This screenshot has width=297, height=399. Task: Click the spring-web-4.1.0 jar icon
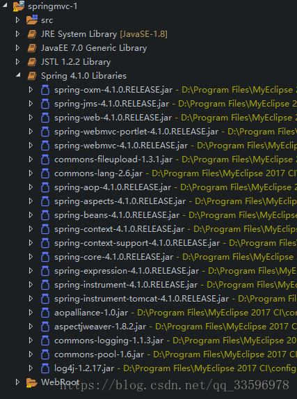pyautogui.click(x=45, y=118)
